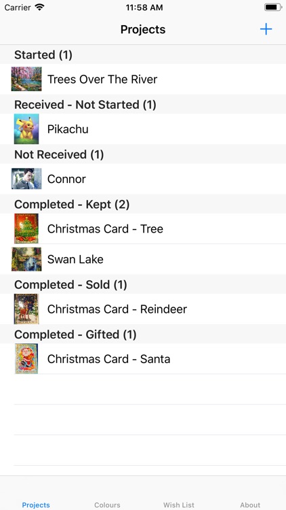Tap the Connor row title
Screen dimensions: 286x510
tap(66, 179)
